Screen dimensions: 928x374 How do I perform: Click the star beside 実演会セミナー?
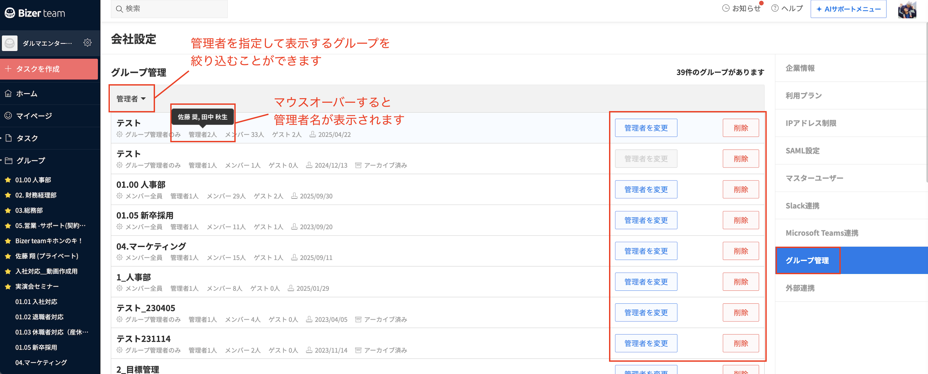(x=8, y=286)
